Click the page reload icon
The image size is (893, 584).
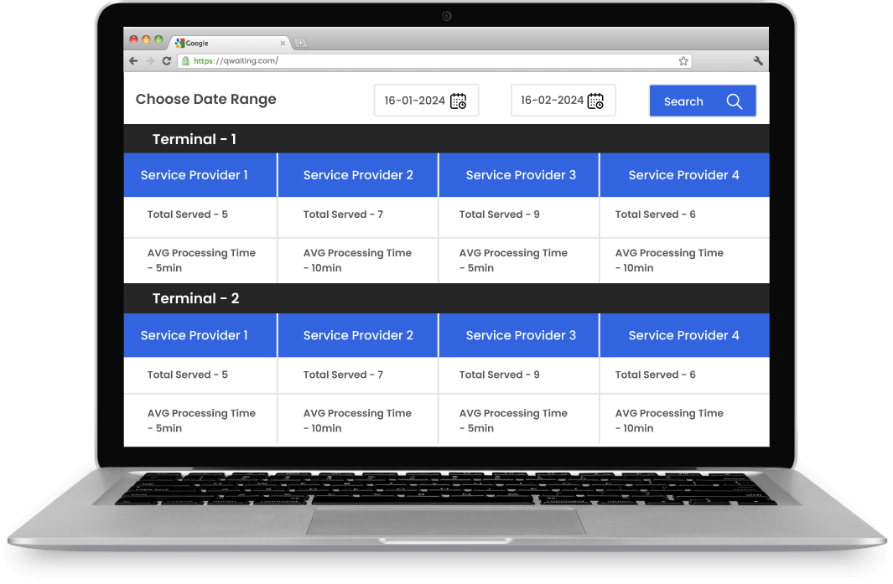pos(166,60)
